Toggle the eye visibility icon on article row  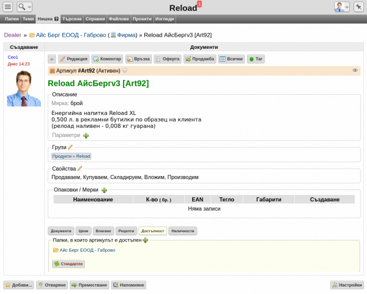(x=355, y=70)
